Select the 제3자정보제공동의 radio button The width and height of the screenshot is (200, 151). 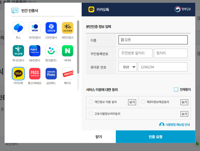click(x=143, y=102)
